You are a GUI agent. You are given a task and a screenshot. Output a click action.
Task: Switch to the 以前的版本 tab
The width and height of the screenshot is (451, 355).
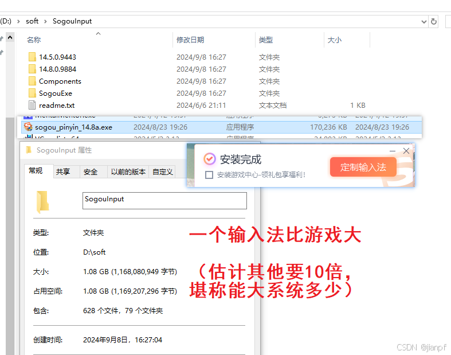pyautogui.click(x=128, y=172)
